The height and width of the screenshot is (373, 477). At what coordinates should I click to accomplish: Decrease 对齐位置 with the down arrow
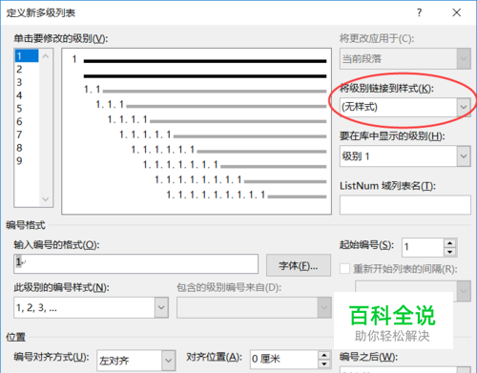324,364
